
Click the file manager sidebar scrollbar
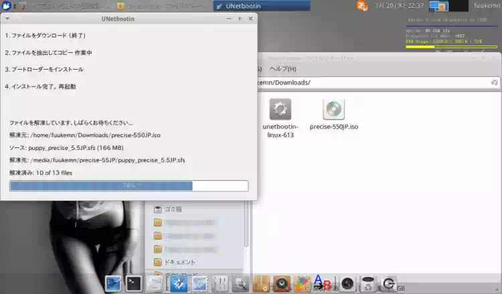click(246, 224)
